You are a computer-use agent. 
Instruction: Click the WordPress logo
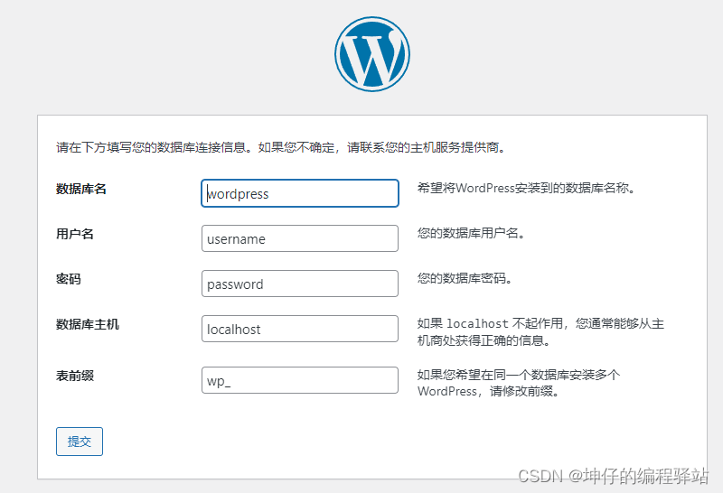[372, 54]
